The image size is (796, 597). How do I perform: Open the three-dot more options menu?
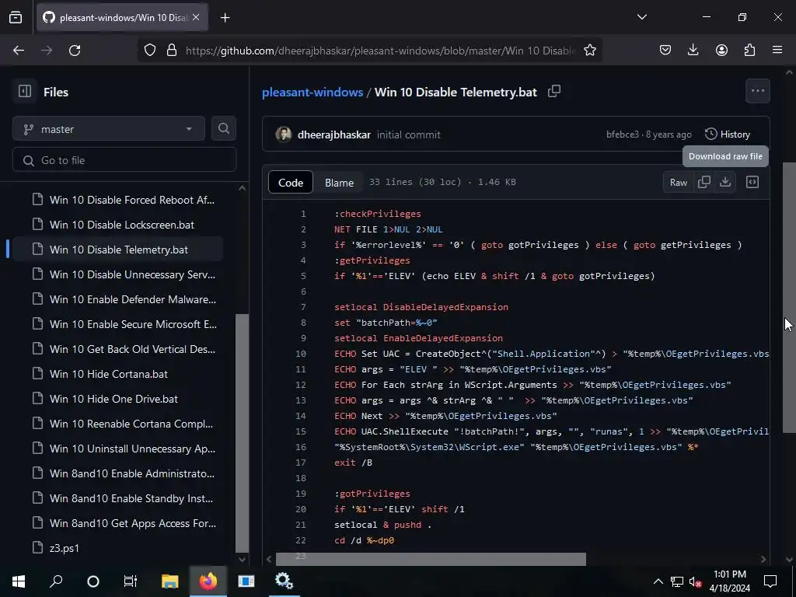(757, 91)
